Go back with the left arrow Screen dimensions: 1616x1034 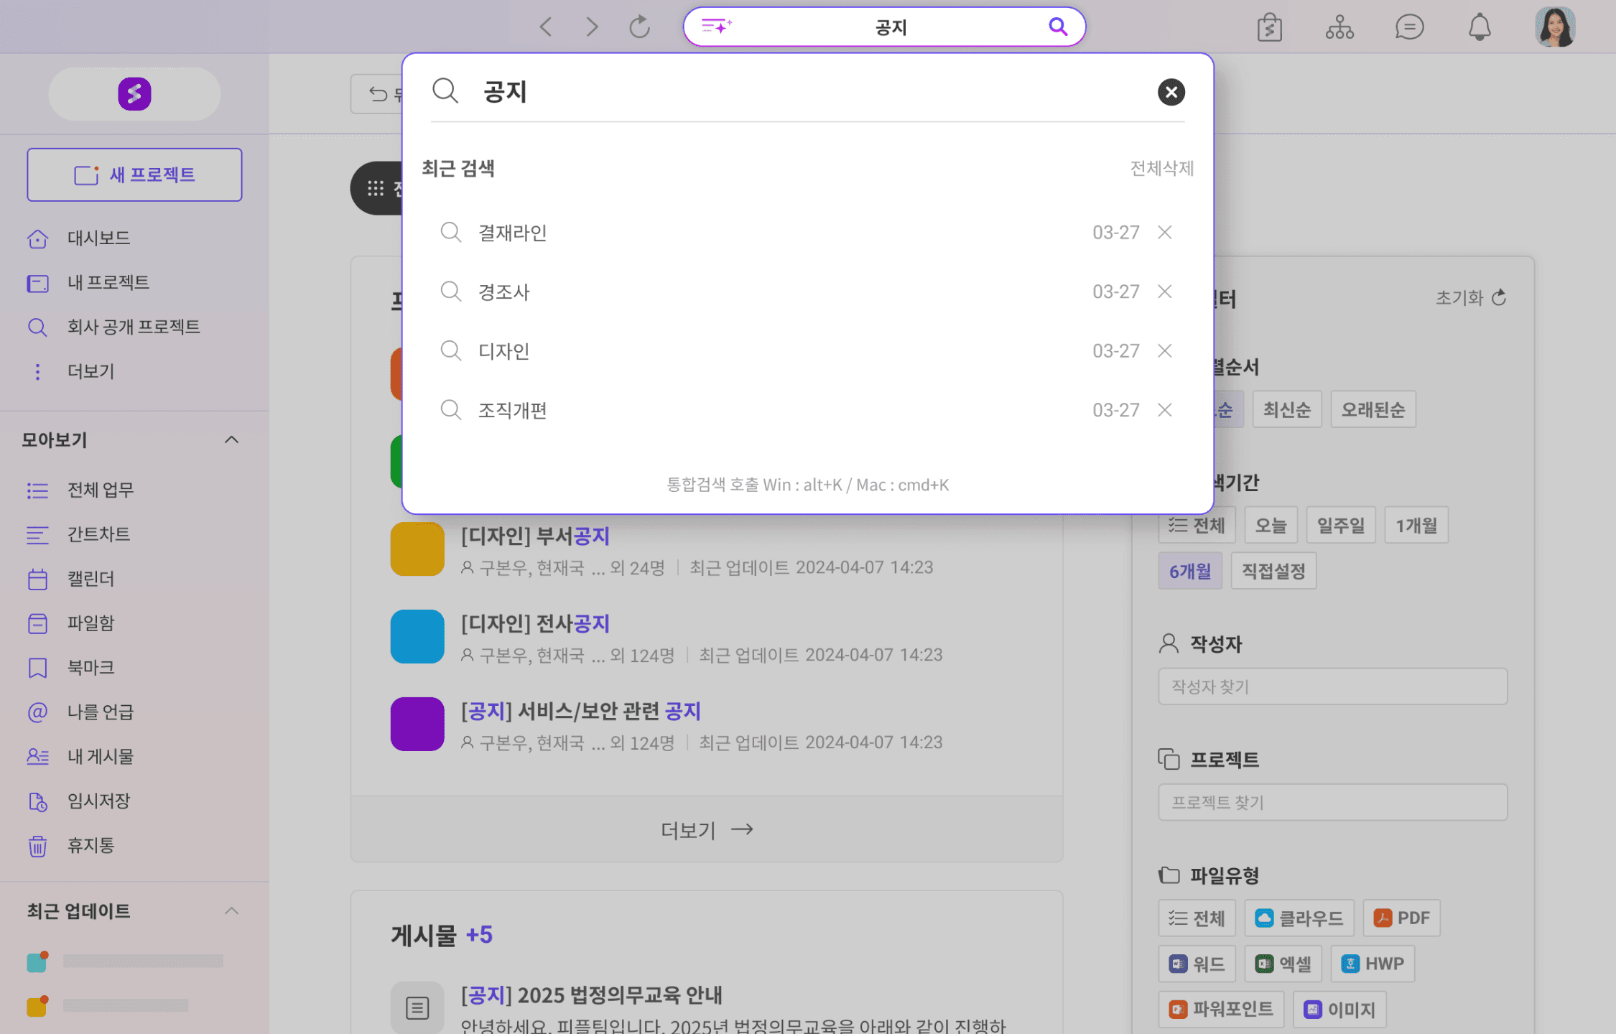[546, 27]
